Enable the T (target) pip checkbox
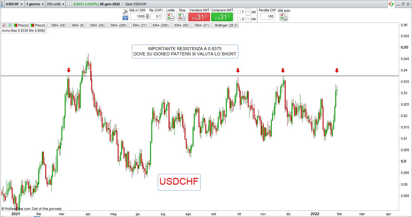Viewport: 412px width, 217px height. click(239, 12)
